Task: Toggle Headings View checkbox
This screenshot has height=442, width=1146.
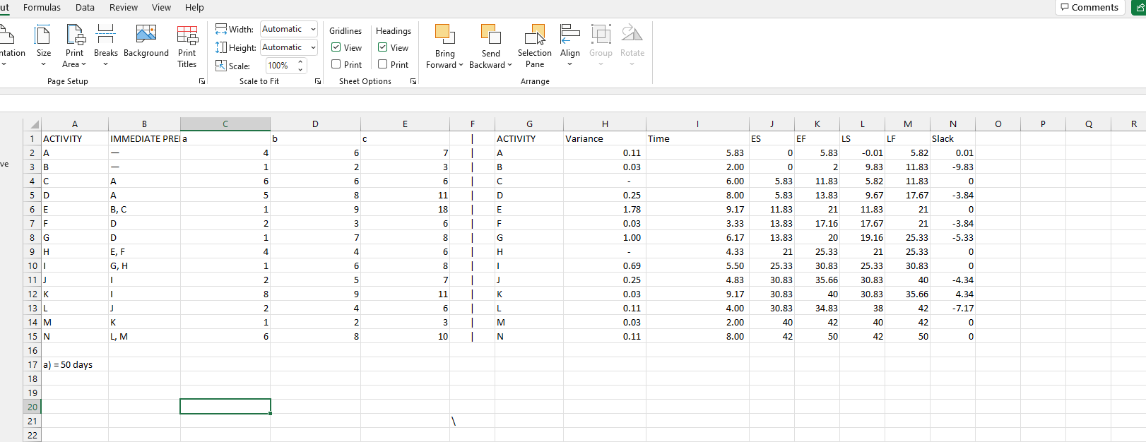Action: 383,47
